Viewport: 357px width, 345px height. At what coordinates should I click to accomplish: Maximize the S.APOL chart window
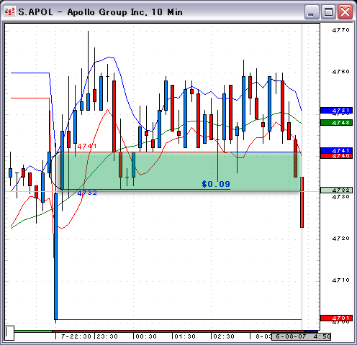328,12
